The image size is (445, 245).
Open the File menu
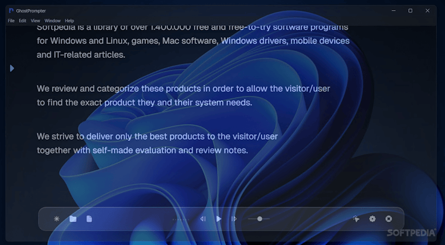coord(11,21)
